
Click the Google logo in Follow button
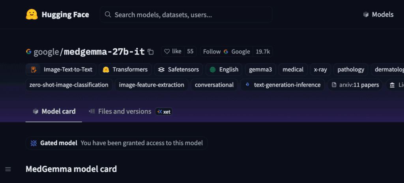[226, 51]
